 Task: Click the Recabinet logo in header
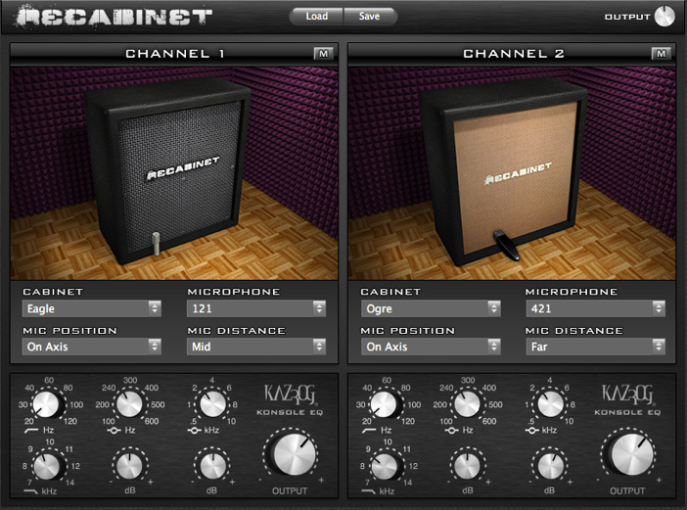tap(114, 17)
